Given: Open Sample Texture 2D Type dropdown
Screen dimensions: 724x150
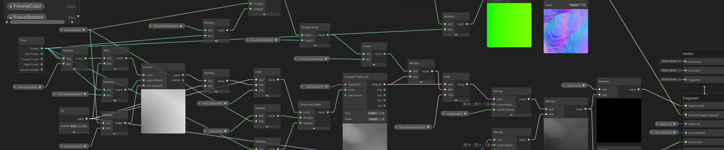Looking at the screenshot, I should click(376, 113).
